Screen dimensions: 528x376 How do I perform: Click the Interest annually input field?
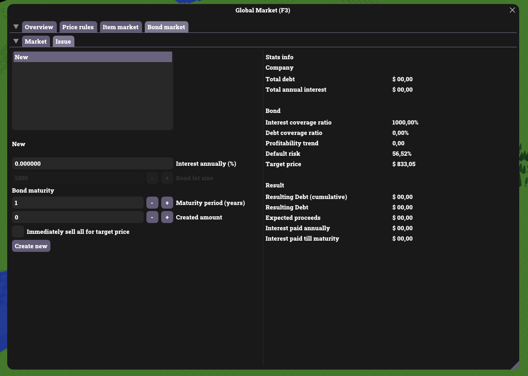click(92, 164)
